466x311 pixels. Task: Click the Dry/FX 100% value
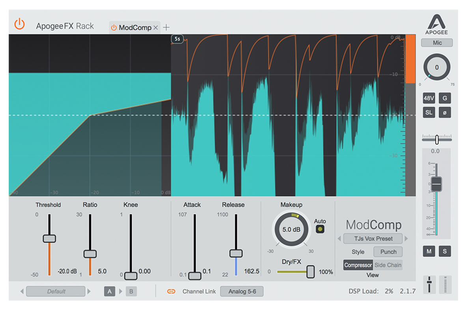(x=326, y=272)
